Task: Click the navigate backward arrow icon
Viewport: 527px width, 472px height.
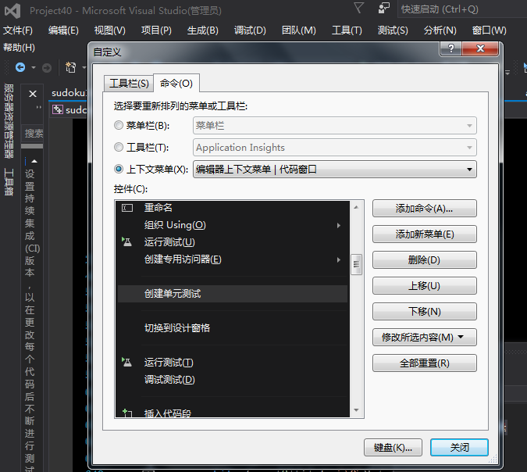Action: point(20,68)
